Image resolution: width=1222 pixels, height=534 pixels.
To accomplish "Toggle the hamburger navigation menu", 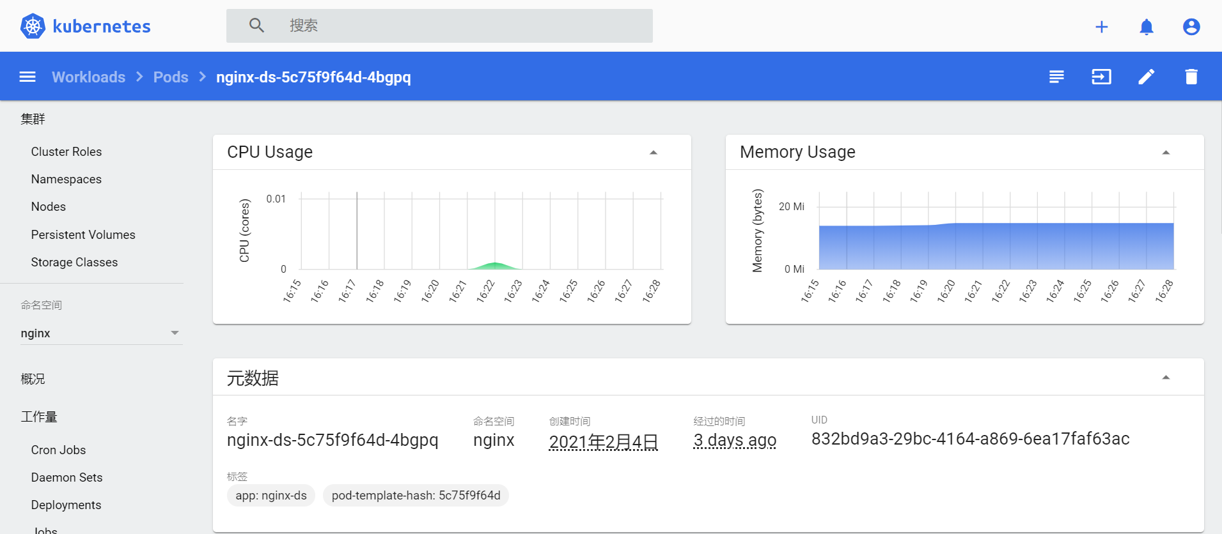I will pos(27,77).
